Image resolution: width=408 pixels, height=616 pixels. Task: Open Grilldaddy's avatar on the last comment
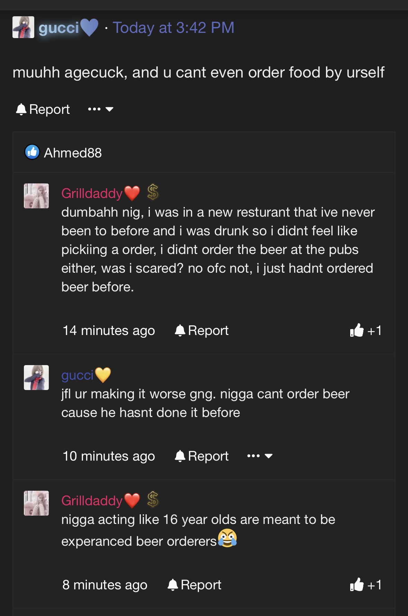pos(36,503)
